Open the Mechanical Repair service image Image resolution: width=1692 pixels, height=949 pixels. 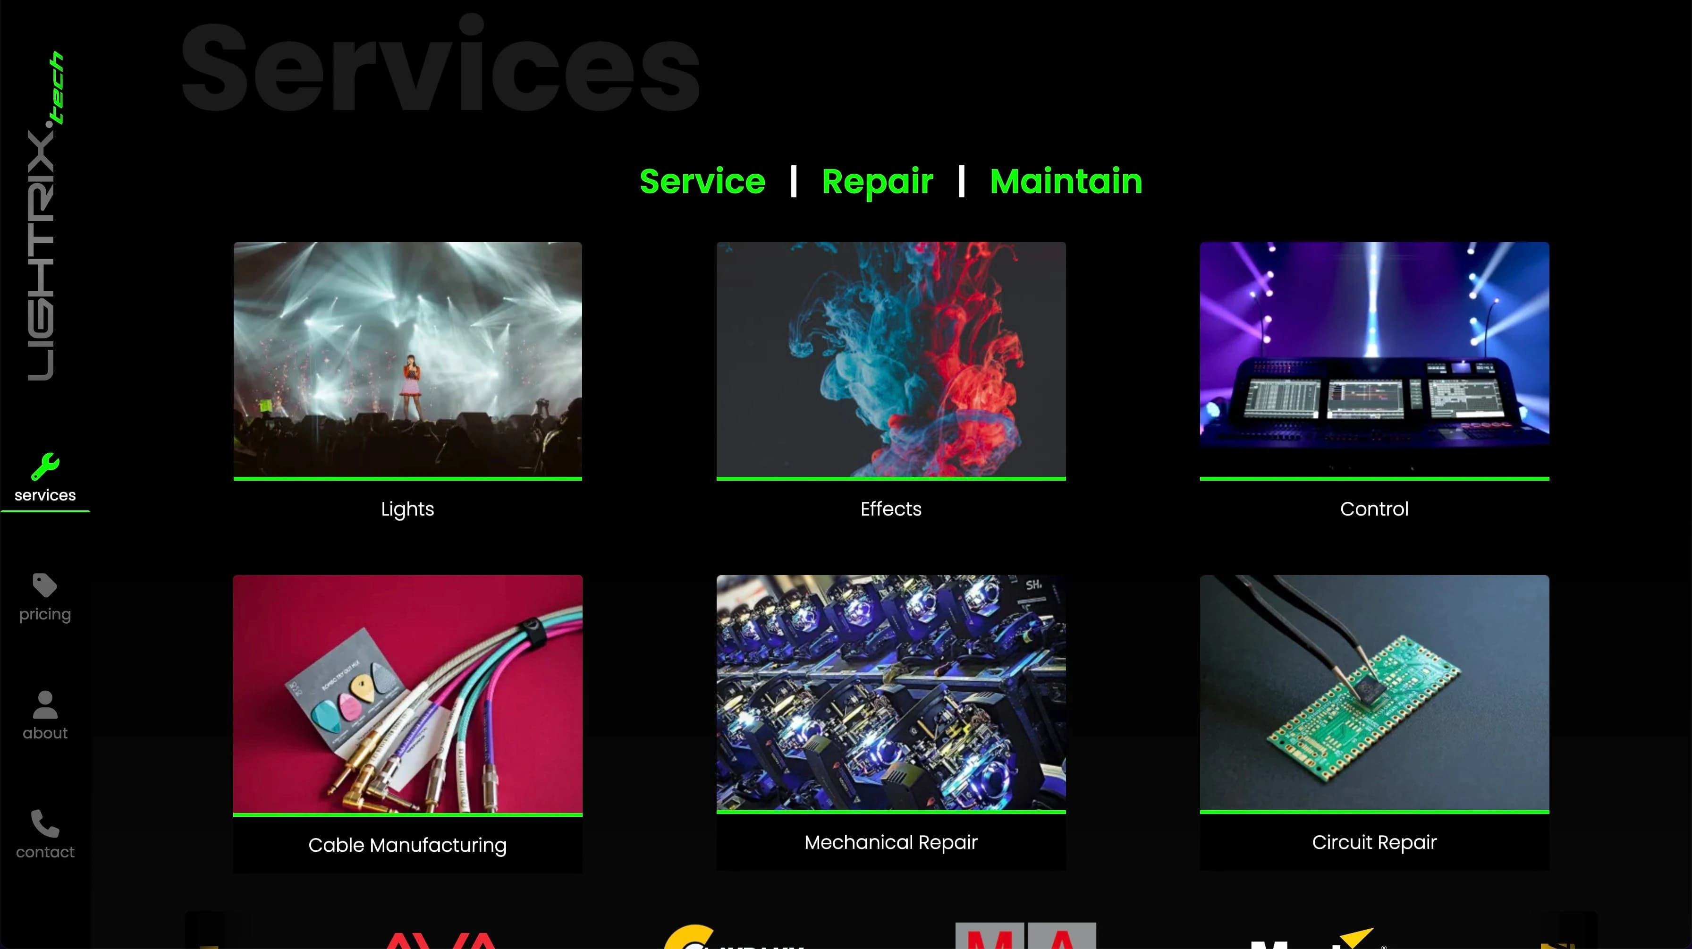point(891,694)
